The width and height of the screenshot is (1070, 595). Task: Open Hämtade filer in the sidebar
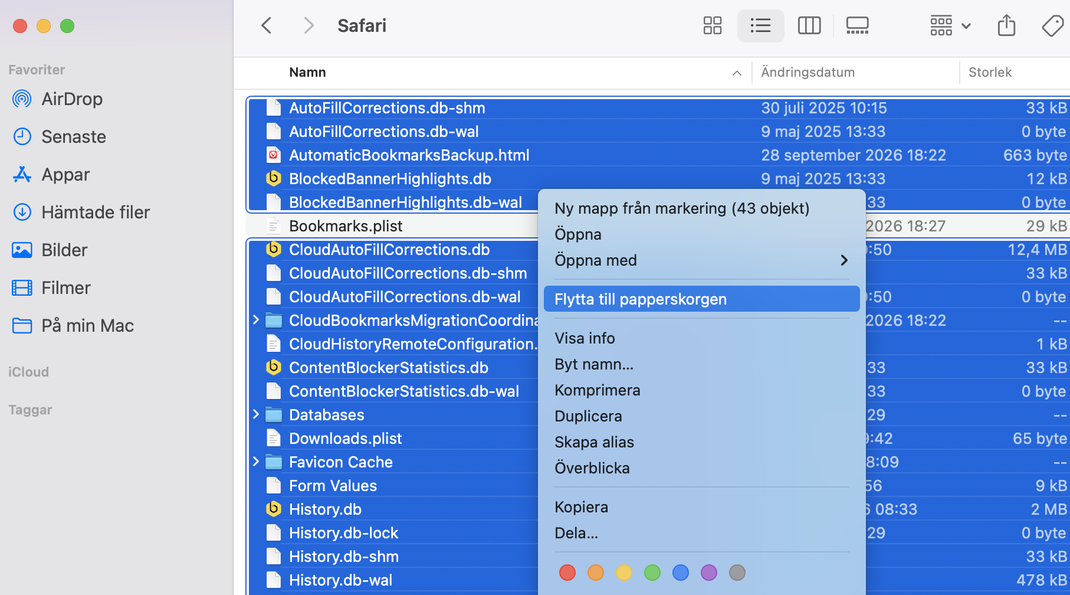pyautogui.click(x=81, y=212)
